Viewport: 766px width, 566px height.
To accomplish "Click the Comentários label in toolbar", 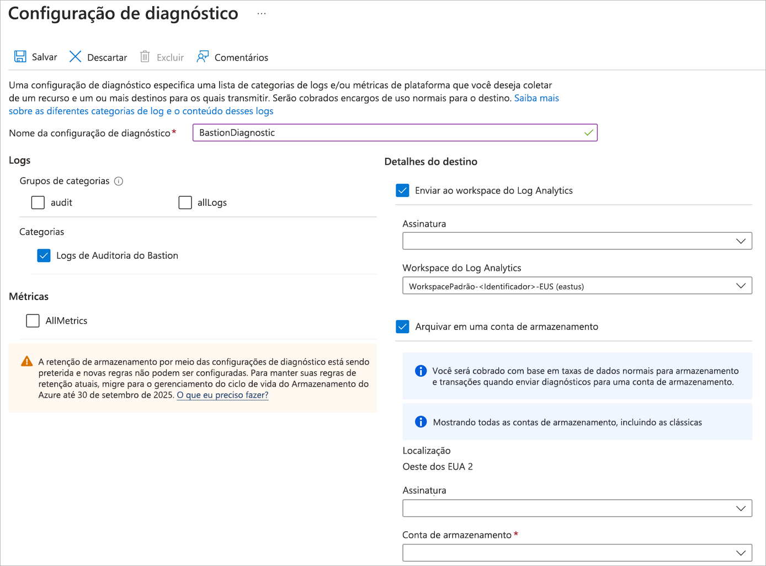I will coord(241,57).
